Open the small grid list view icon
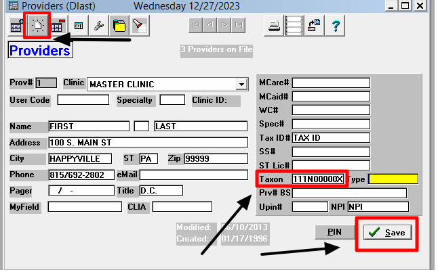Screen dimensions: 438x274 79,27
